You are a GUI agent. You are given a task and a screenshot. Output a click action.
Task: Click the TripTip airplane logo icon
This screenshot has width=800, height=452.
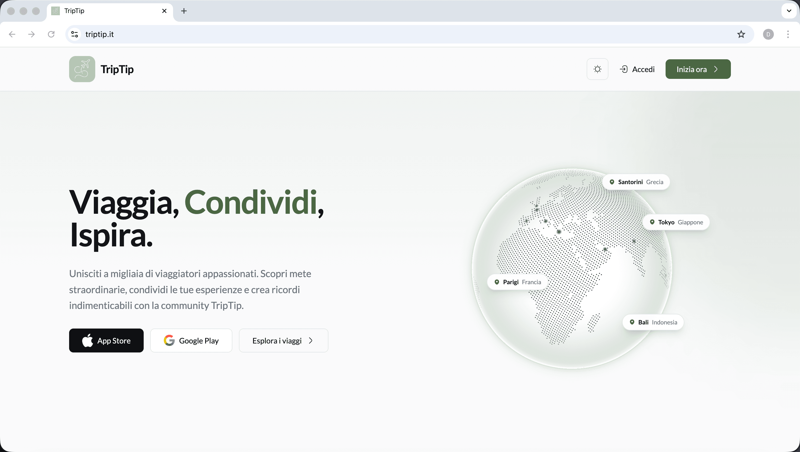[x=82, y=69]
